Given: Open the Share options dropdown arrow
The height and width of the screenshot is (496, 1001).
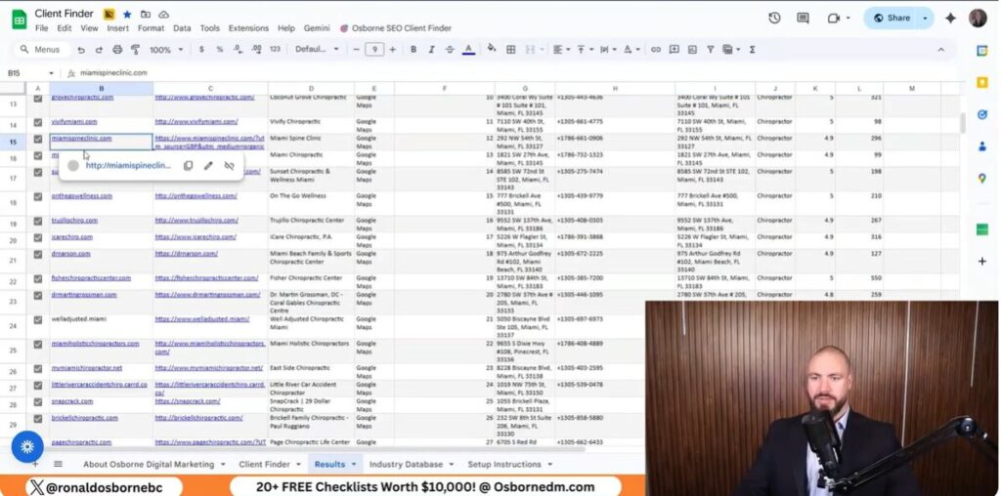Looking at the screenshot, I should click(925, 18).
